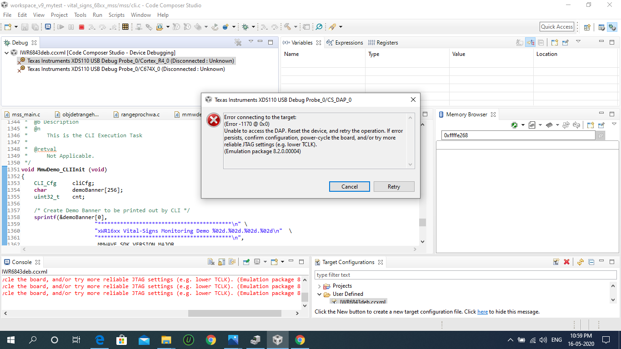Click the Retry button in the error dialog
Image resolution: width=621 pixels, height=349 pixels.
pyautogui.click(x=394, y=186)
